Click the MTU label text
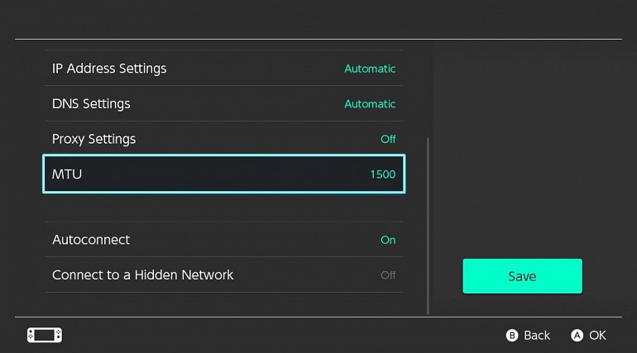Viewport: 637px width, 353px height. 67,174
